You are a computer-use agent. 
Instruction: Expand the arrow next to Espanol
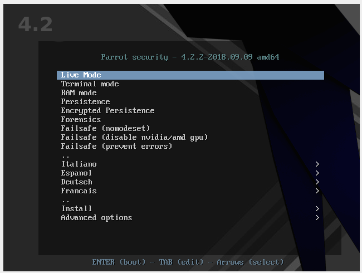click(317, 173)
